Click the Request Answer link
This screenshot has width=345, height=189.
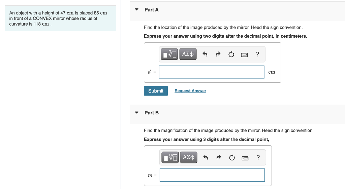pos(190,91)
